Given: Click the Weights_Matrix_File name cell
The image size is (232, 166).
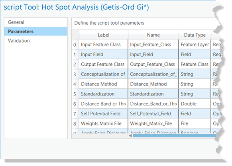Looking at the screenshot, I should point(153,123).
